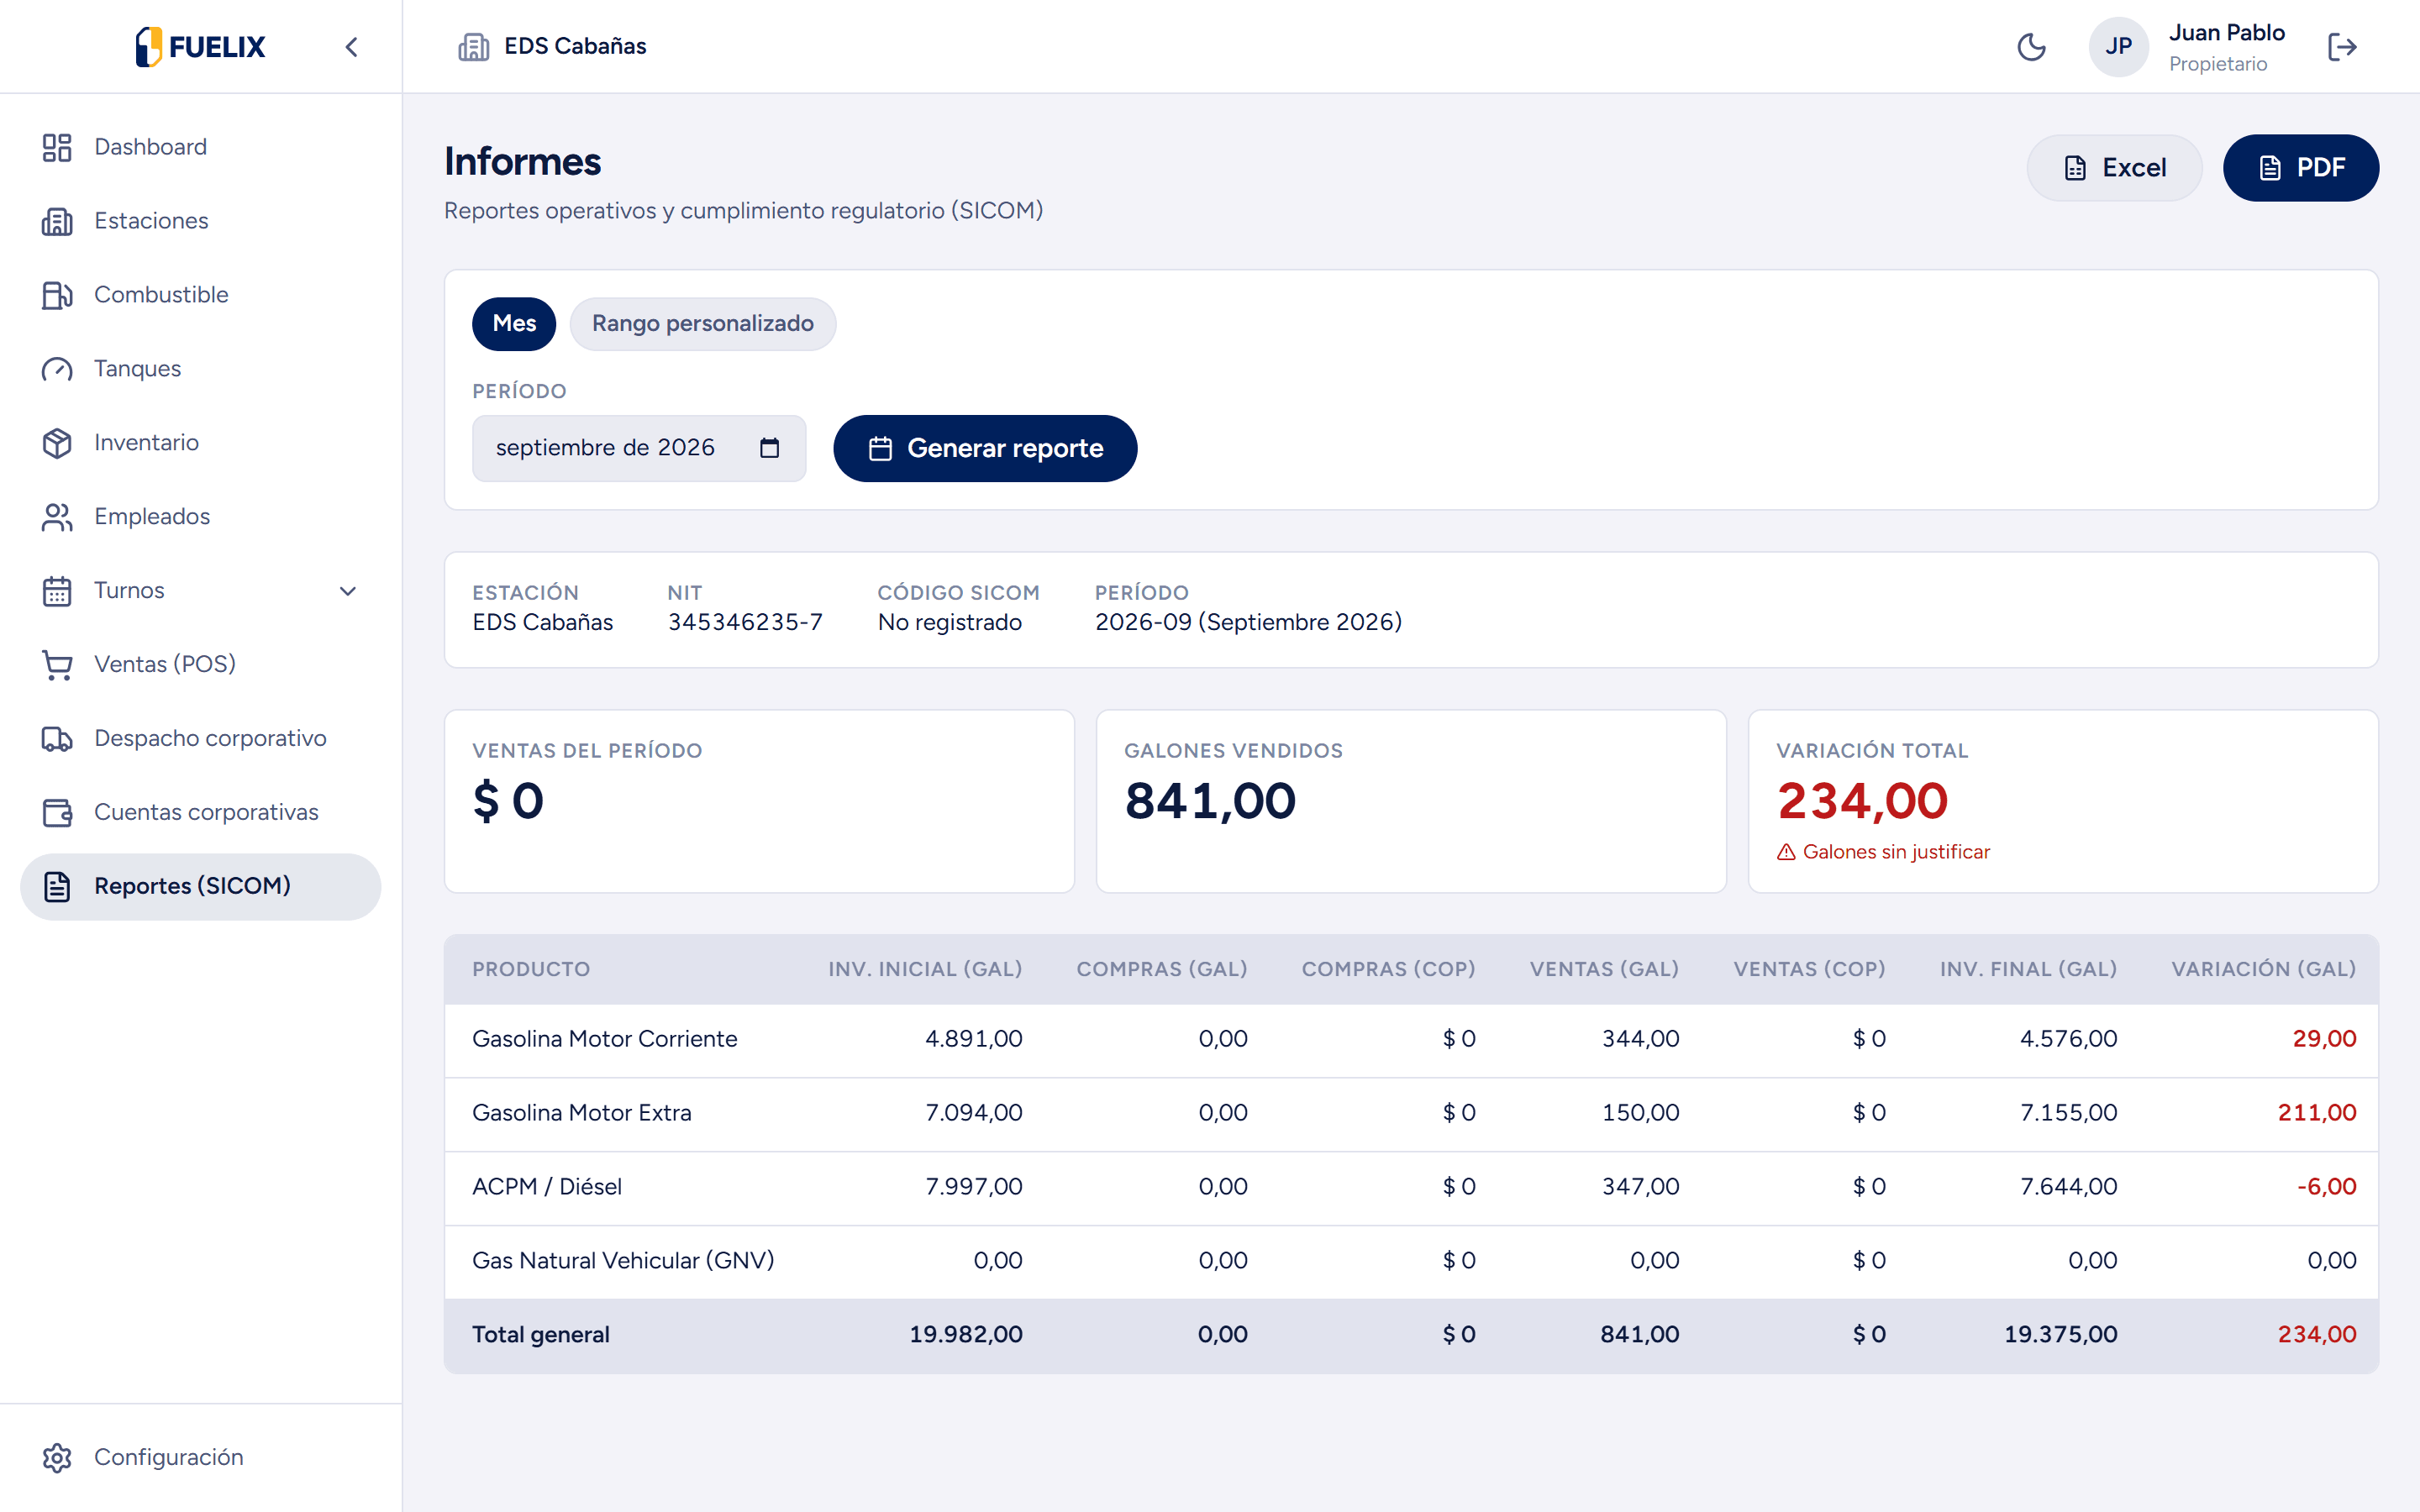Click the Gasolina Motor Extra row name
The width and height of the screenshot is (2420, 1512).
pos(581,1113)
